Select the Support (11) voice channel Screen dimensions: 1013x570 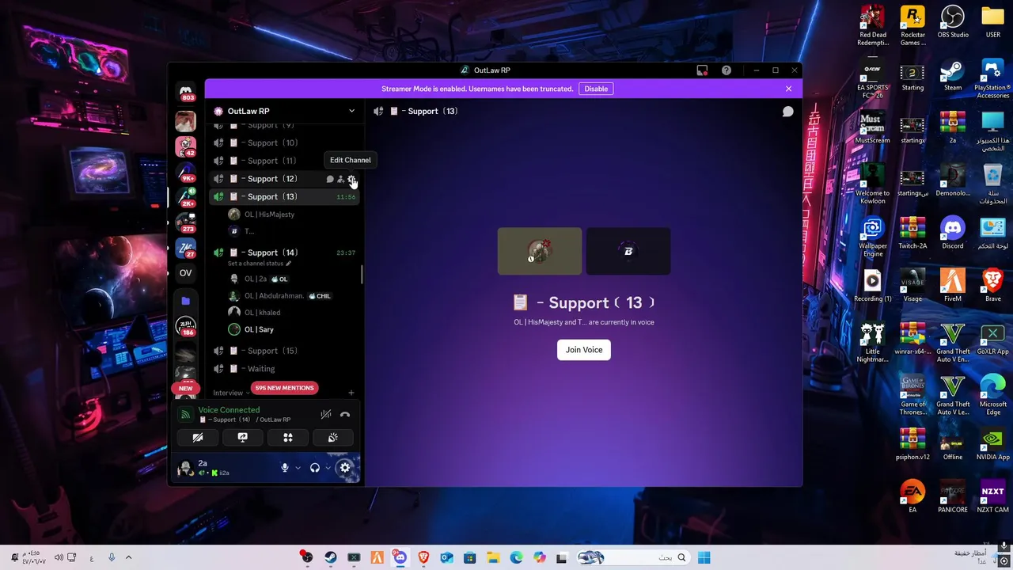click(285, 161)
